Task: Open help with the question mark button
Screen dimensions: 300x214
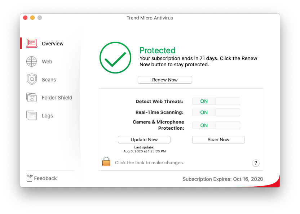Action: click(256, 163)
